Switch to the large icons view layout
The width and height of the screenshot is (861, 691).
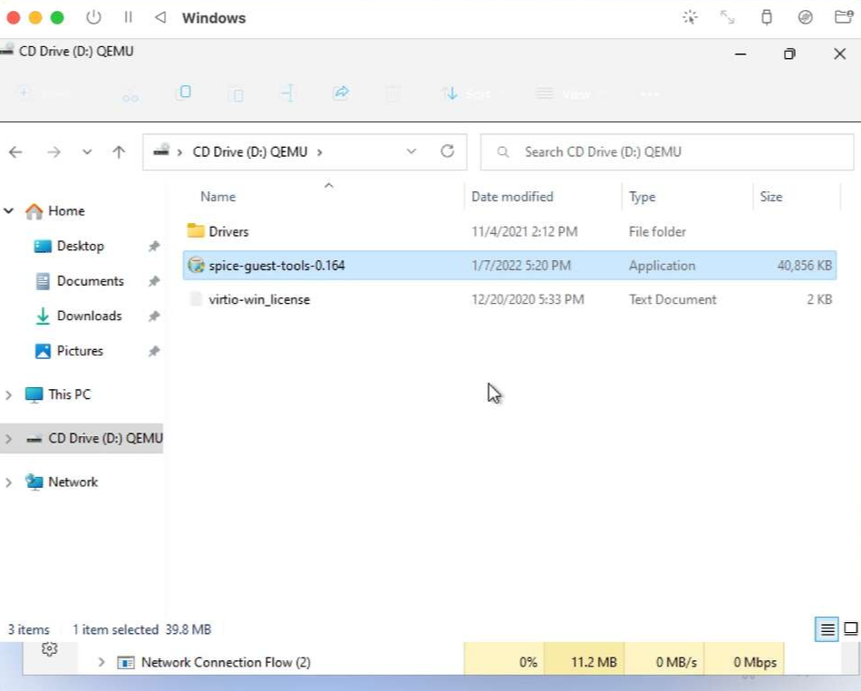click(x=850, y=629)
